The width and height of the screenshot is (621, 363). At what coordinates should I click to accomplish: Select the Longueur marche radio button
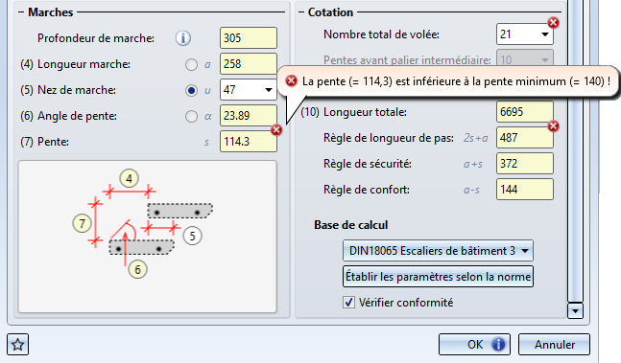[191, 64]
